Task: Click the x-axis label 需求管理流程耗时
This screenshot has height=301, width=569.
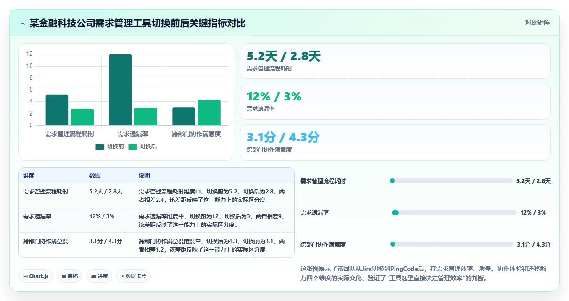Action: pos(70,134)
